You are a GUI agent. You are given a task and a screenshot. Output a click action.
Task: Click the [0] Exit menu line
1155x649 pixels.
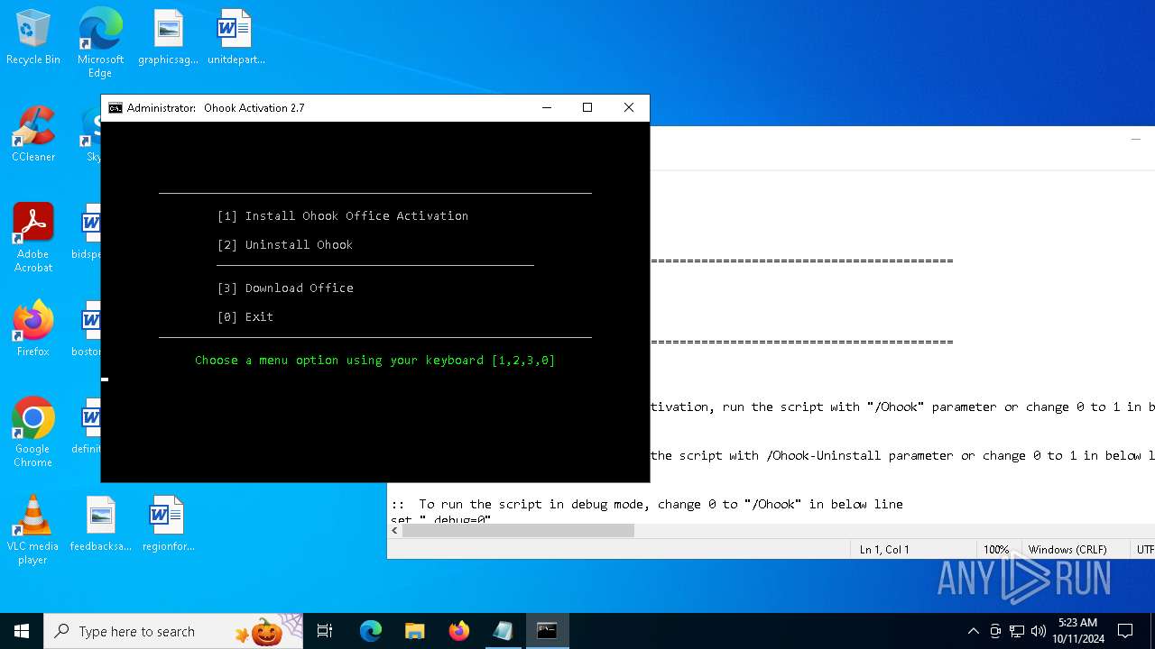(x=245, y=317)
